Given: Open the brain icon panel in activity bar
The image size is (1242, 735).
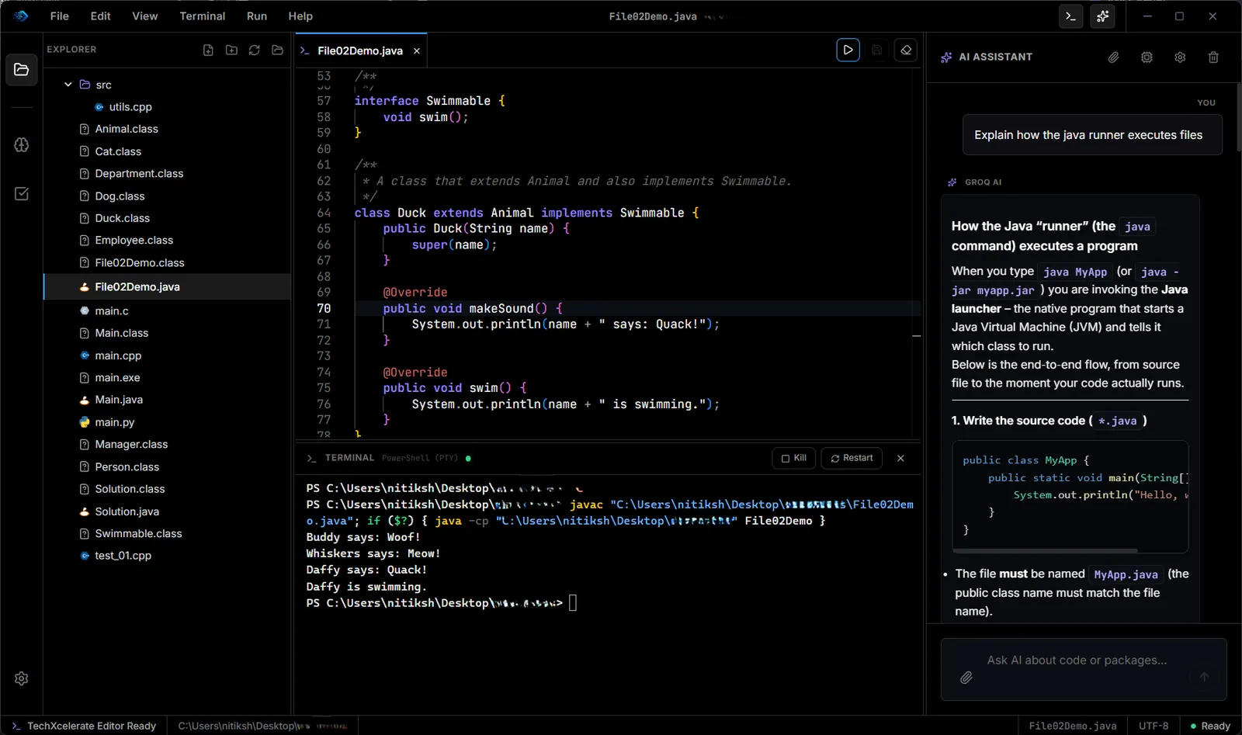Looking at the screenshot, I should point(22,145).
